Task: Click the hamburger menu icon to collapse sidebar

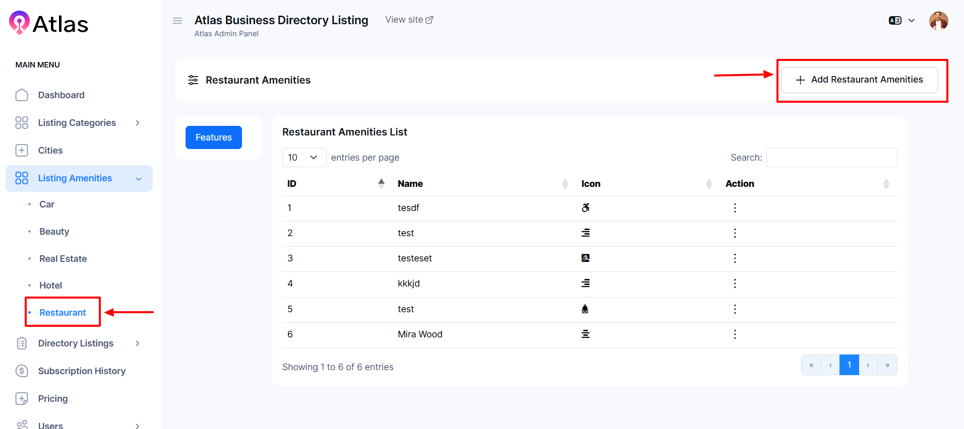Action: coord(177,21)
